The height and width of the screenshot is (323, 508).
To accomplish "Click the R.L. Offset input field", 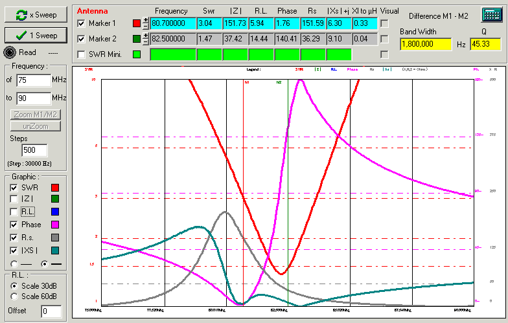I will click(51, 311).
